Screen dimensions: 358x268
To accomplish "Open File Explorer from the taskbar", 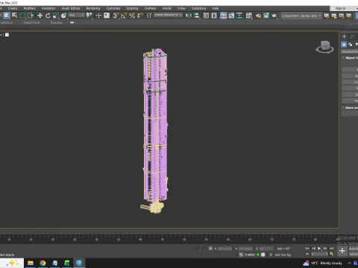I will [31, 263].
